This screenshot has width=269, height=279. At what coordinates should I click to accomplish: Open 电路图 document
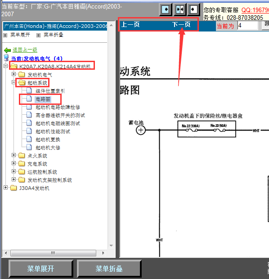click(43, 99)
